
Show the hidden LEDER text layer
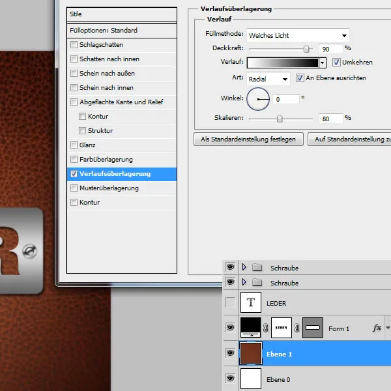tap(229, 303)
